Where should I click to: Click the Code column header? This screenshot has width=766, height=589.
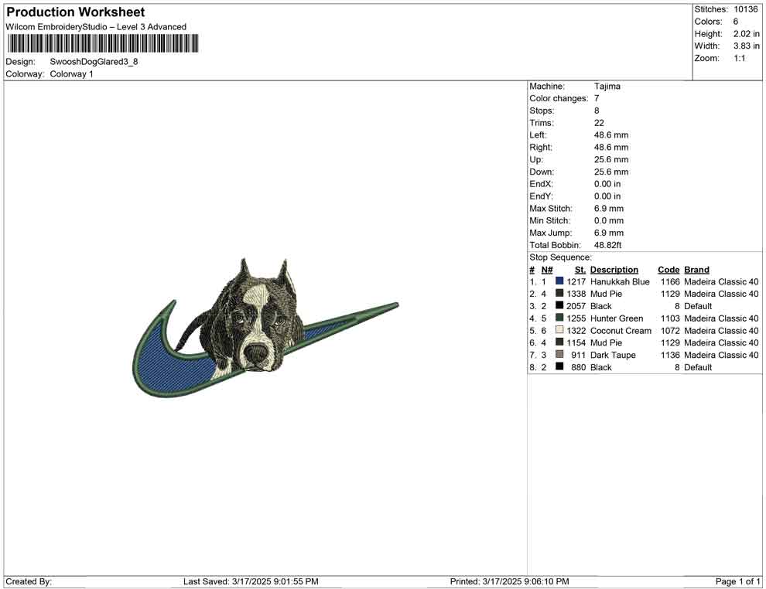(669, 270)
